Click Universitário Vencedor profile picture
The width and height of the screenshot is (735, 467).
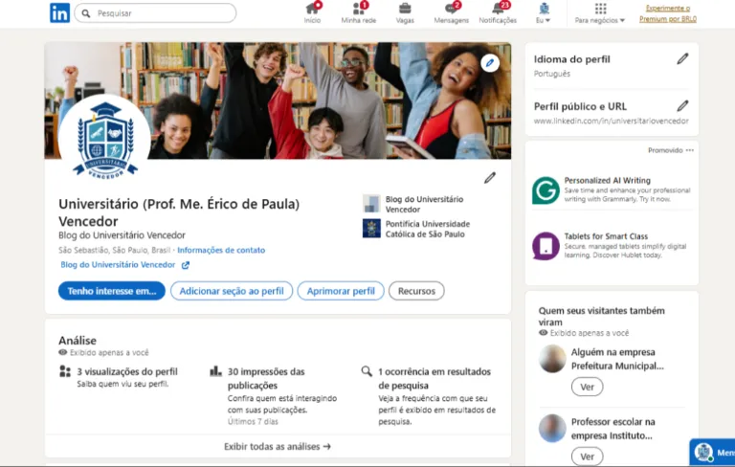[105, 140]
